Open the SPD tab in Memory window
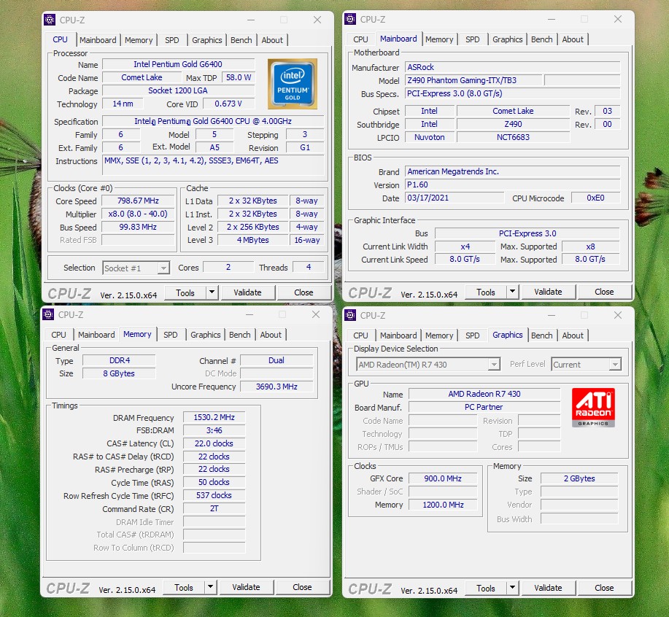Screen dimensions: 669x617 pyautogui.click(x=171, y=335)
